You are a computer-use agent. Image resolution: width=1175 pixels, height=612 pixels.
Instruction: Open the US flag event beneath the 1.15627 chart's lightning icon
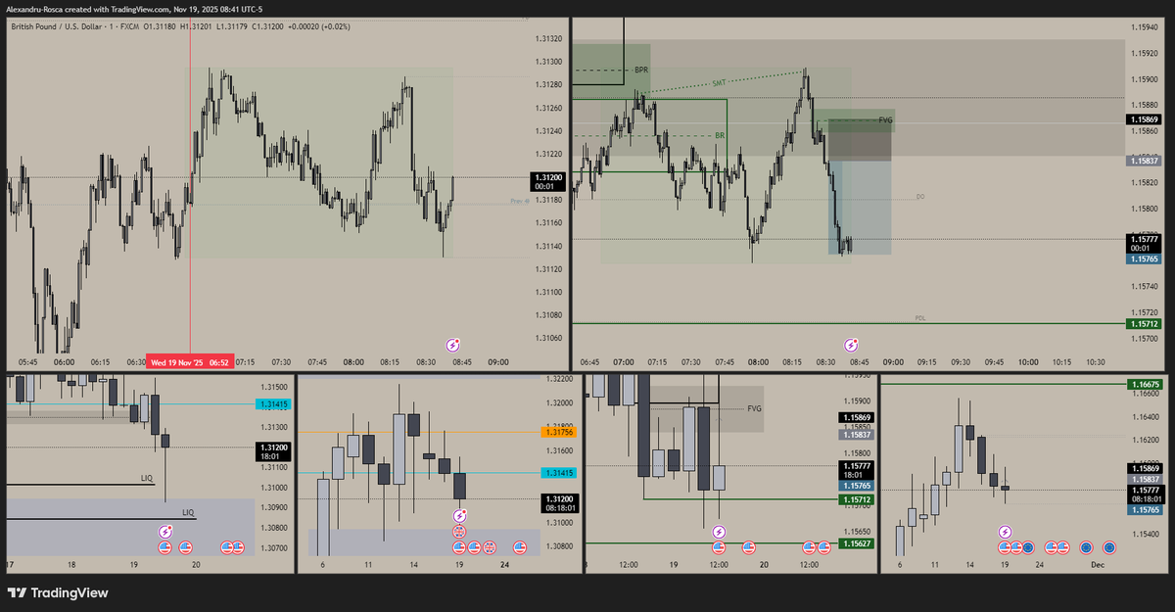point(719,547)
